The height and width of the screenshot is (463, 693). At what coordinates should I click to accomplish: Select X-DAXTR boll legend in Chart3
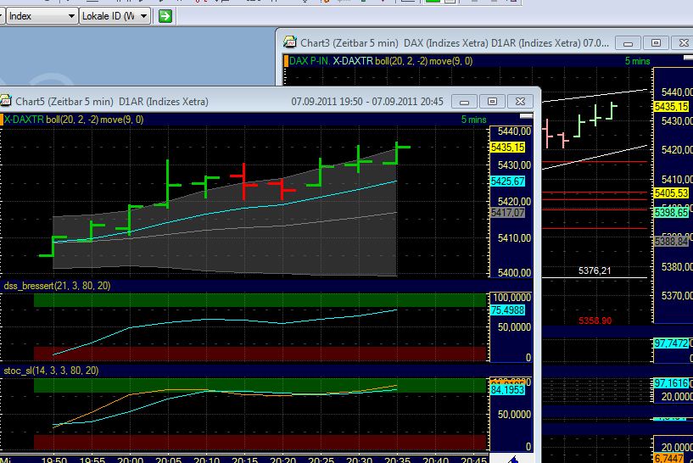click(x=403, y=61)
